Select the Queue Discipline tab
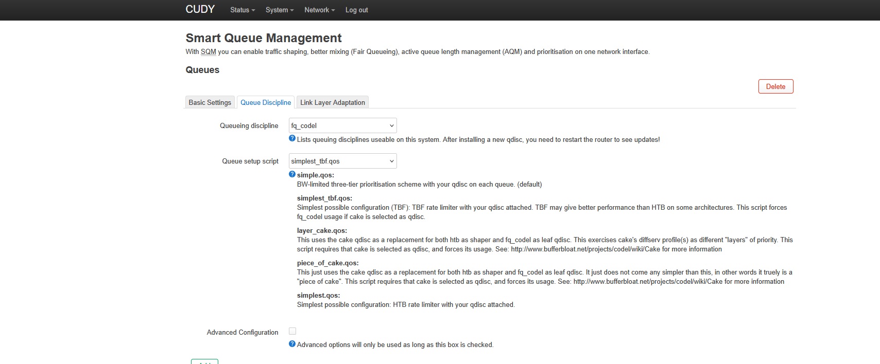This screenshot has height=364, width=880. [x=266, y=102]
